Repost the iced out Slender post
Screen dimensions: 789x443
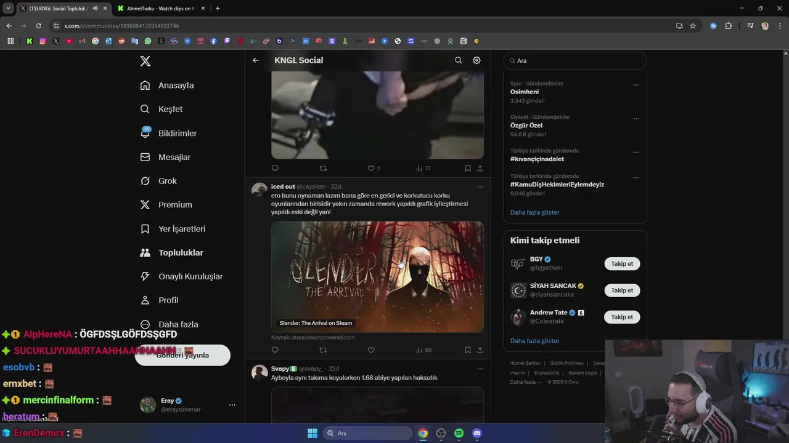tap(323, 350)
